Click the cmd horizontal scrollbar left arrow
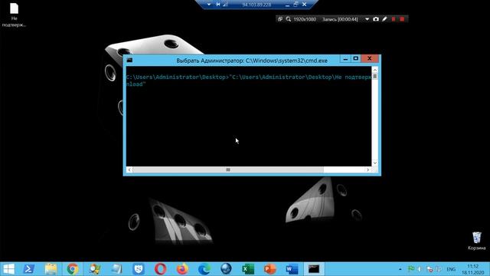490x276 pixels. tap(129, 169)
